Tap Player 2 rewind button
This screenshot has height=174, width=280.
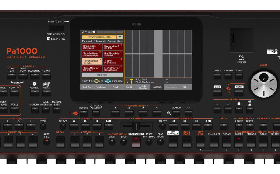pos(173,127)
